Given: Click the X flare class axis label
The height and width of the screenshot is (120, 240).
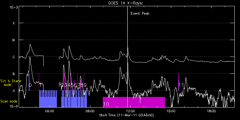Looking at the screenshot, I should 14,23.
